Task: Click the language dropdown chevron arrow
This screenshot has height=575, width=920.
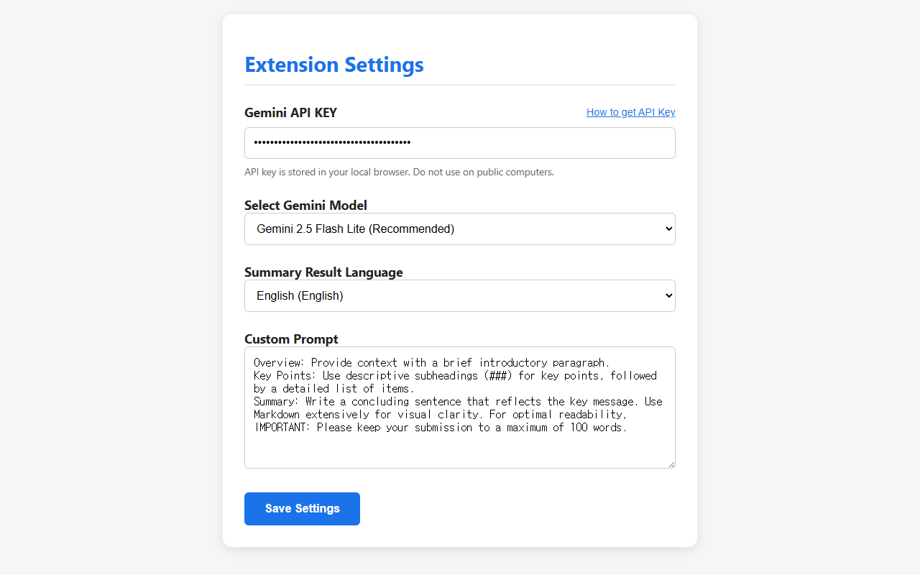Action: coord(665,295)
